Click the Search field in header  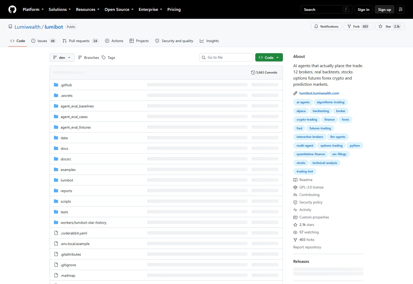[326, 10]
